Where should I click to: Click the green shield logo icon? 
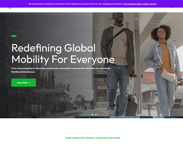click(x=10, y=8)
